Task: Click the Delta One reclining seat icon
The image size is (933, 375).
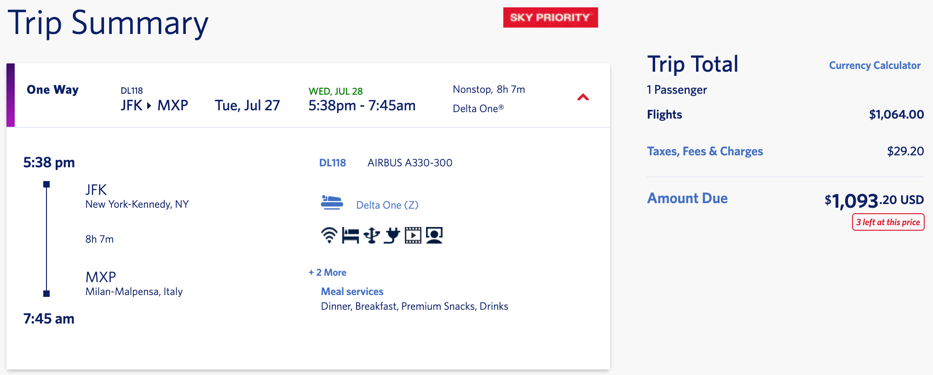Action: 332,203
